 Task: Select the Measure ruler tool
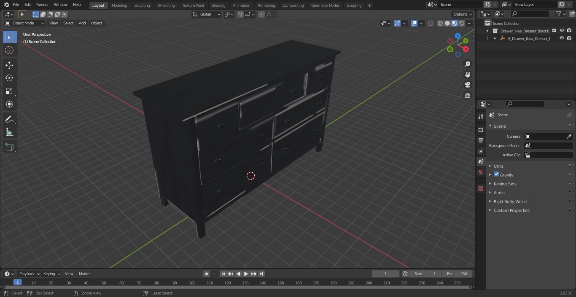(9, 133)
